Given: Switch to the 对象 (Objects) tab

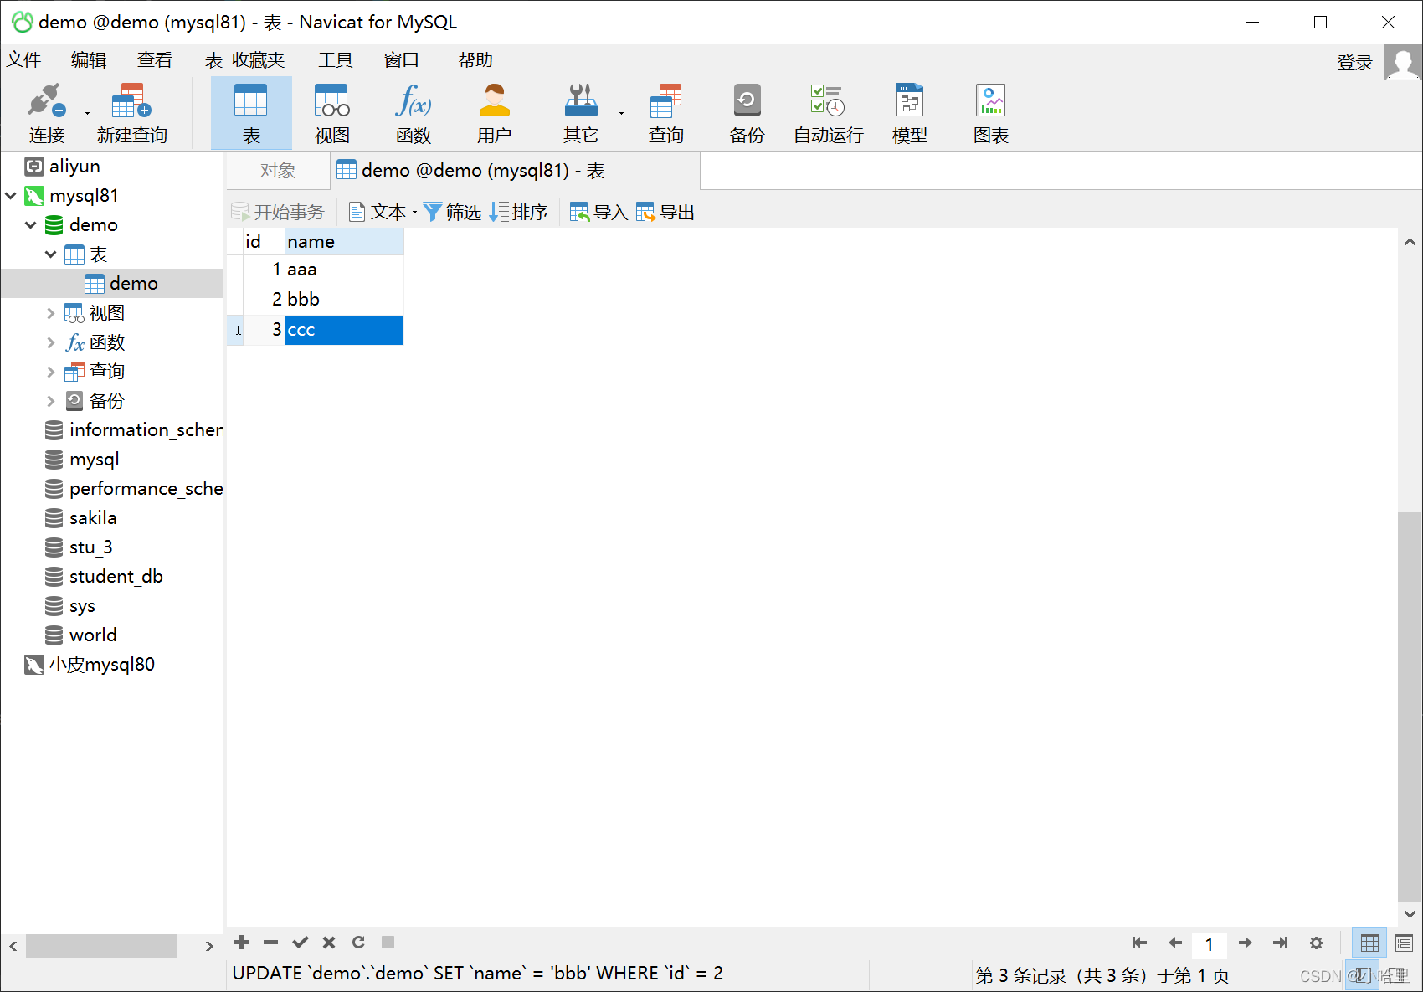Looking at the screenshot, I should click(278, 171).
